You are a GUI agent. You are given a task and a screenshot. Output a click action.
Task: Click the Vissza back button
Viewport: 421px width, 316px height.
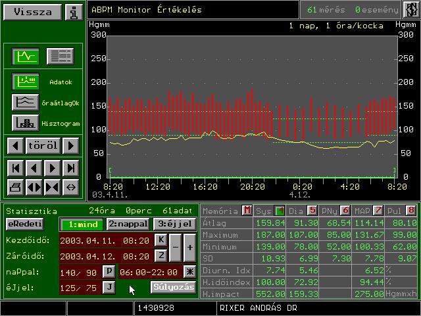[x=32, y=12]
